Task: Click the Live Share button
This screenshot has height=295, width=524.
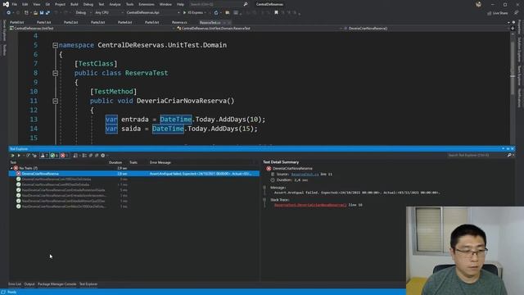Action: tap(498, 13)
